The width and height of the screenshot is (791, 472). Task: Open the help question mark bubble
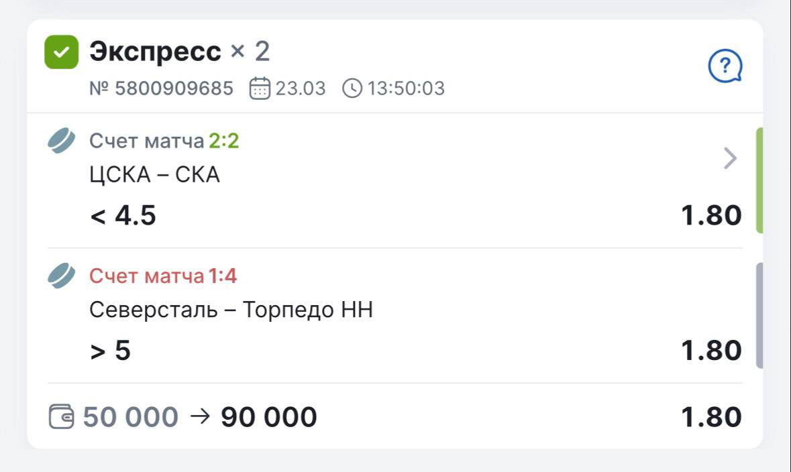point(725,66)
